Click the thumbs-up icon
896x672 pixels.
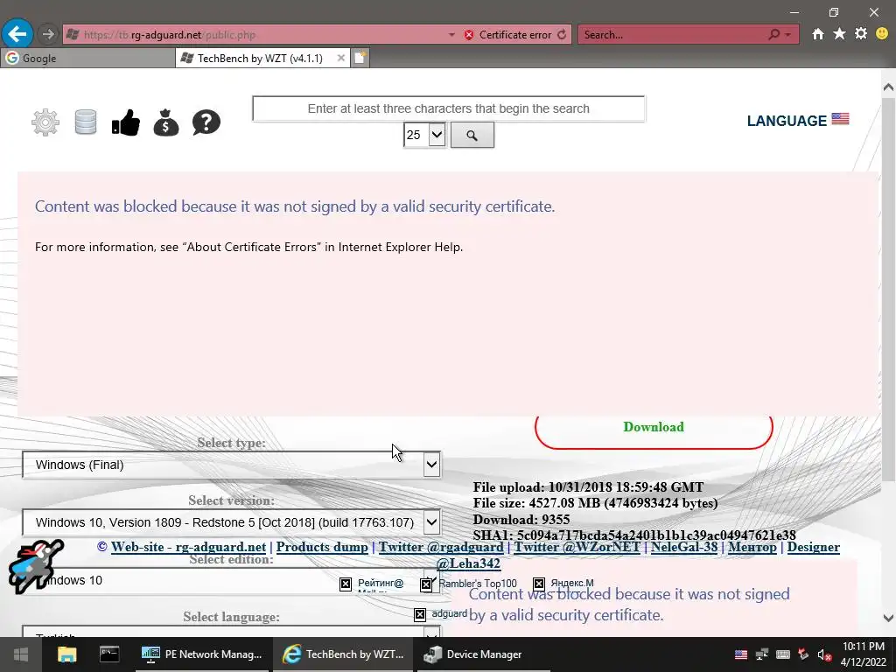coord(126,122)
